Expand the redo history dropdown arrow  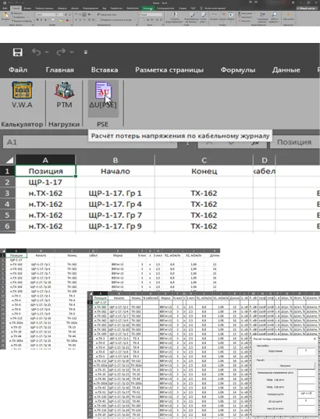[x=72, y=52]
